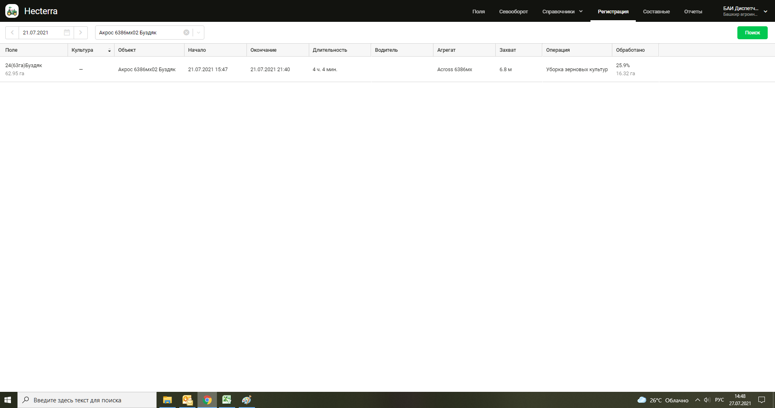Go to previous date with left arrow
Image resolution: width=775 pixels, height=408 pixels.
[x=12, y=33]
